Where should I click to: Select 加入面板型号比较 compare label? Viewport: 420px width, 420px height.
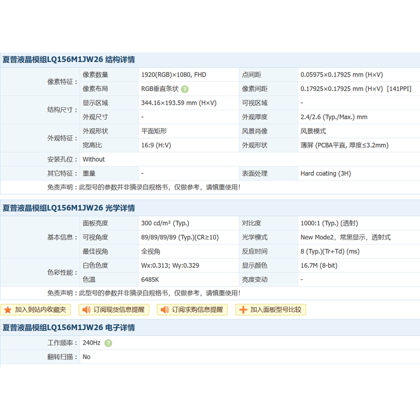(x=276, y=310)
